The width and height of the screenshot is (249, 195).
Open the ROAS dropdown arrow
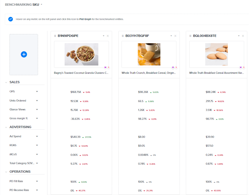point(37,145)
